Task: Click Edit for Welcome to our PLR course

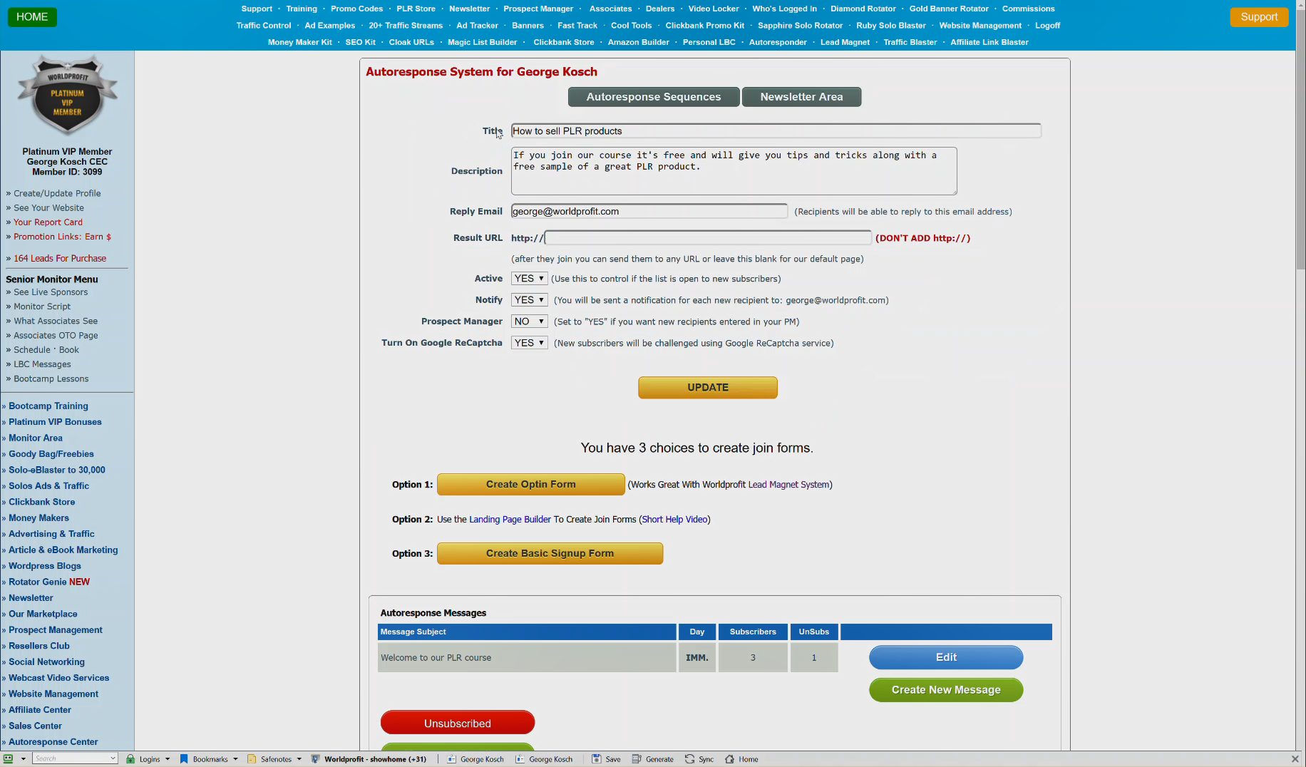Action: [946, 657]
